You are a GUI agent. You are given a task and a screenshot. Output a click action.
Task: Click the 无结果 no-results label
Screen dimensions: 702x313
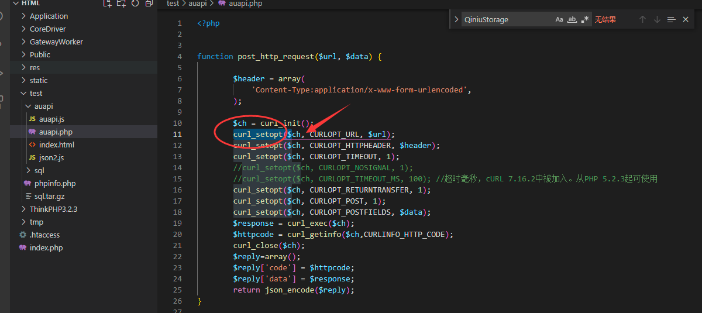coord(605,19)
